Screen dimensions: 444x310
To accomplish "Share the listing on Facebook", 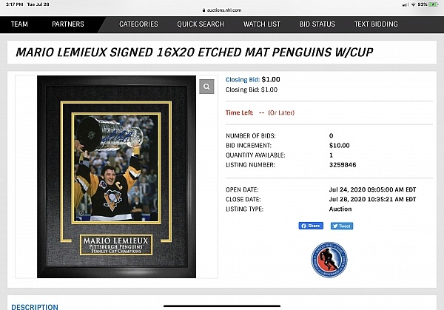I will tap(311, 226).
